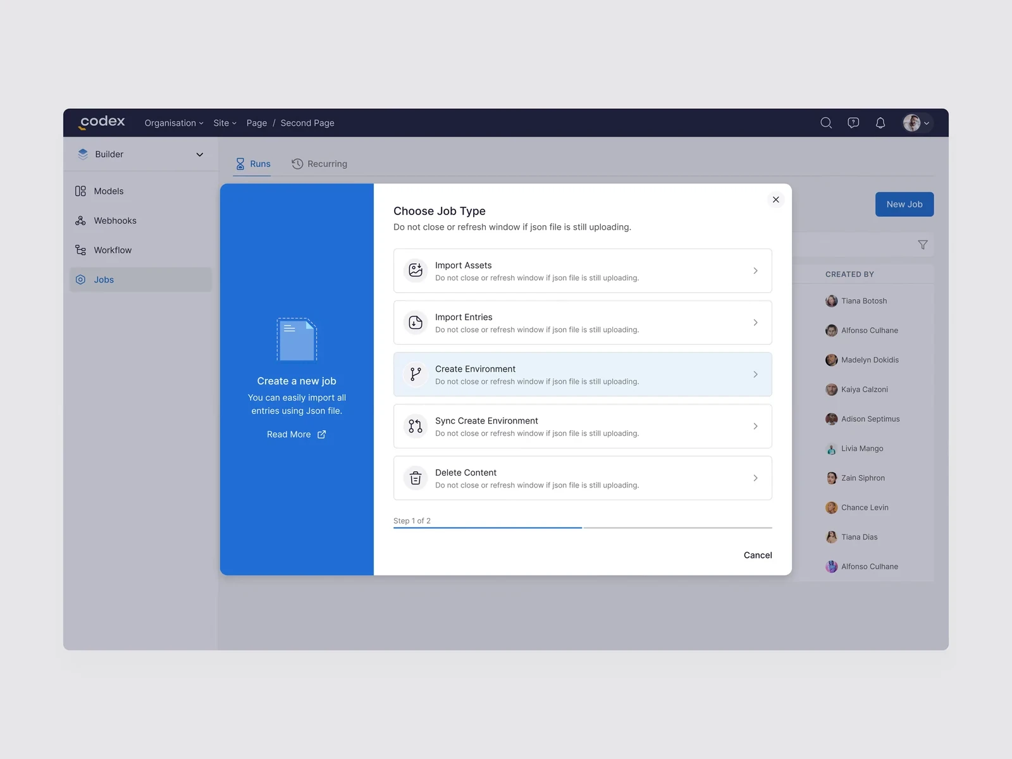The width and height of the screenshot is (1012, 759).
Task: Click the Delete Content trash icon
Action: click(x=416, y=478)
